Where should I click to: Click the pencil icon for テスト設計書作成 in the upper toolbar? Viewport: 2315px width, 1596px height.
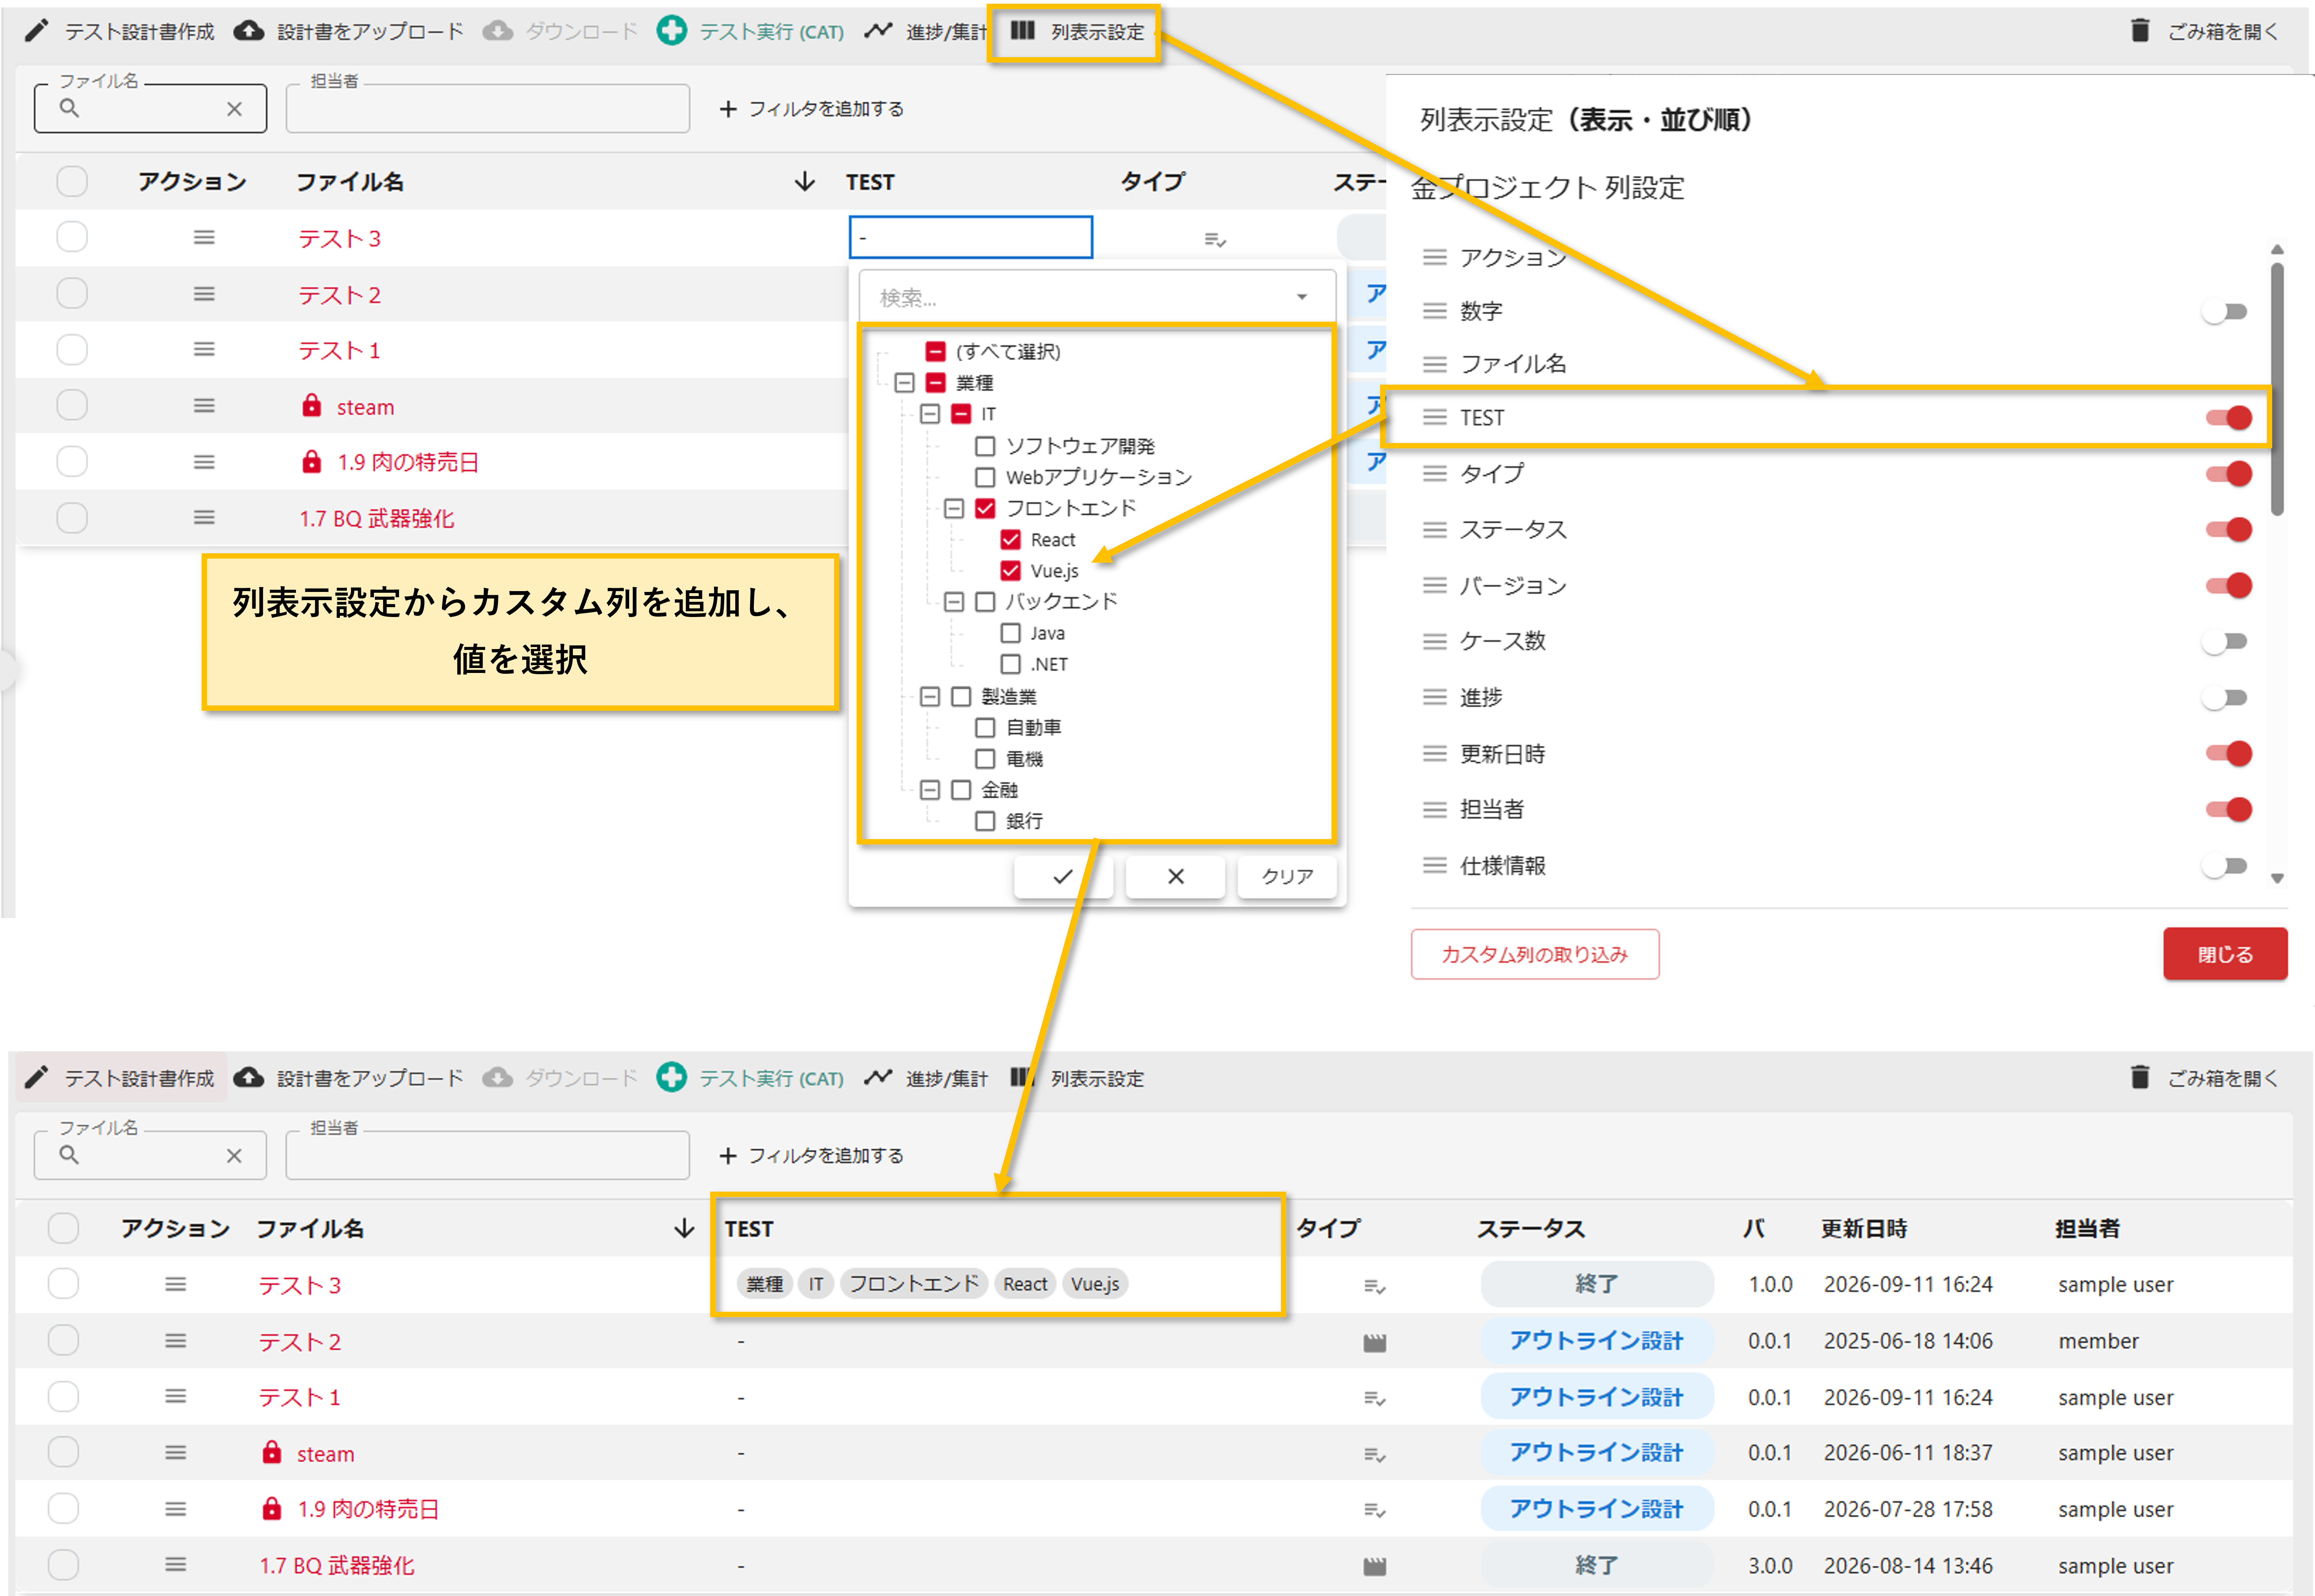(x=36, y=31)
